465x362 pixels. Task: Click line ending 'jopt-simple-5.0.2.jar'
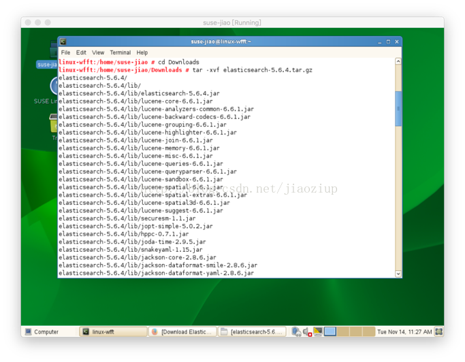[x=135, y=226]
